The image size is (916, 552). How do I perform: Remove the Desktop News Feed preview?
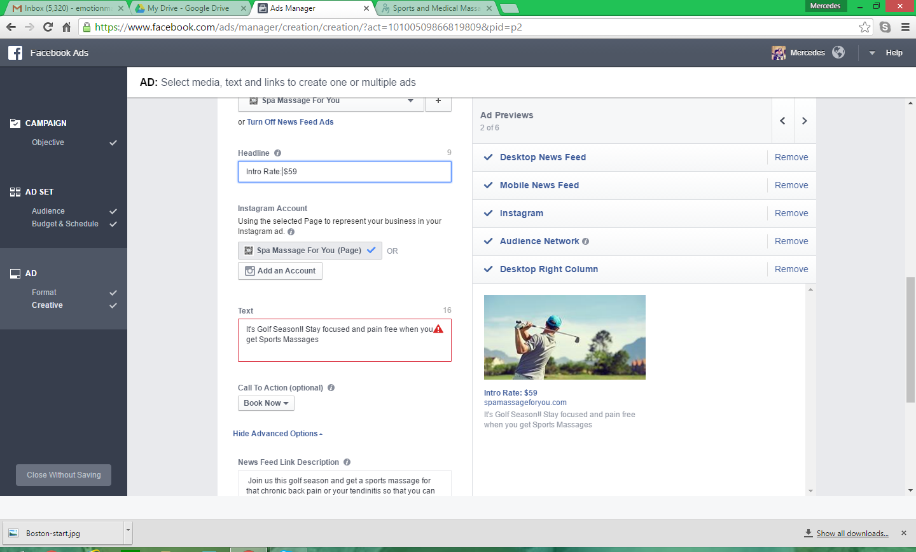pyautogui.click(x=791, y=157)
